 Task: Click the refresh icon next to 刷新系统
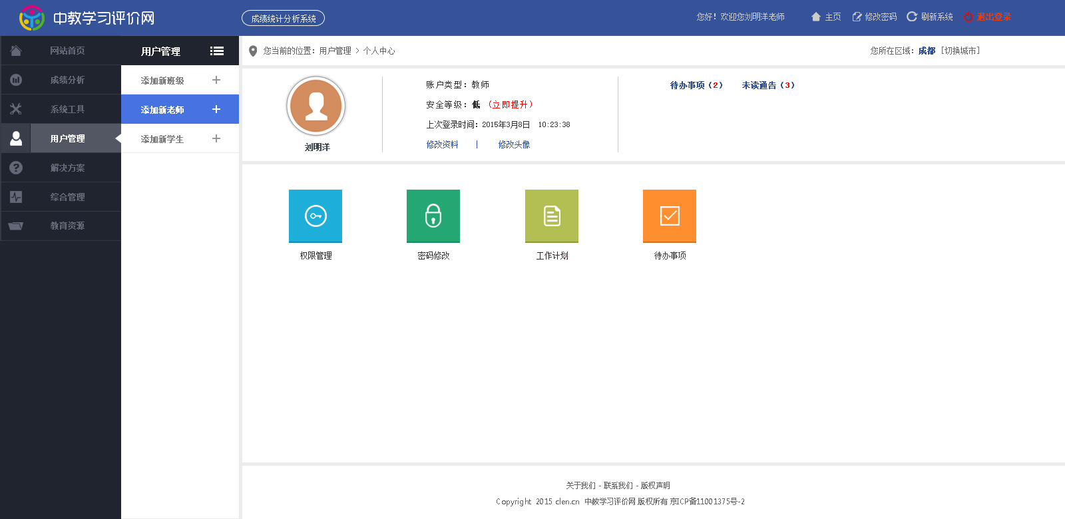(912, 17)
